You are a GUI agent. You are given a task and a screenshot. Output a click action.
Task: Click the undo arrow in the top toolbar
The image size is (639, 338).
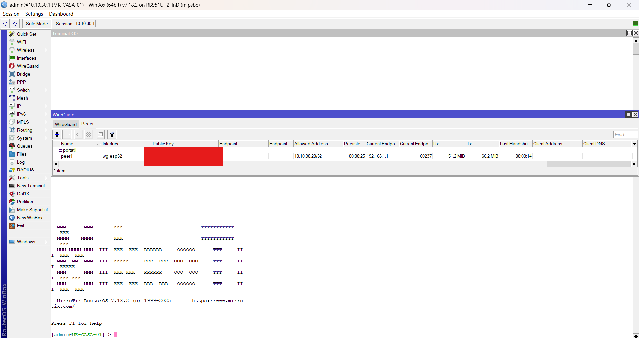tap(5, 24)
